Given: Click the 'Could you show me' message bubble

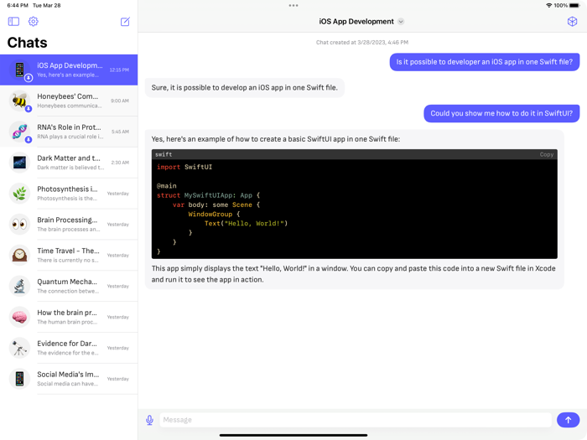Looking at the screenshot, I should [x=501, y=113].
